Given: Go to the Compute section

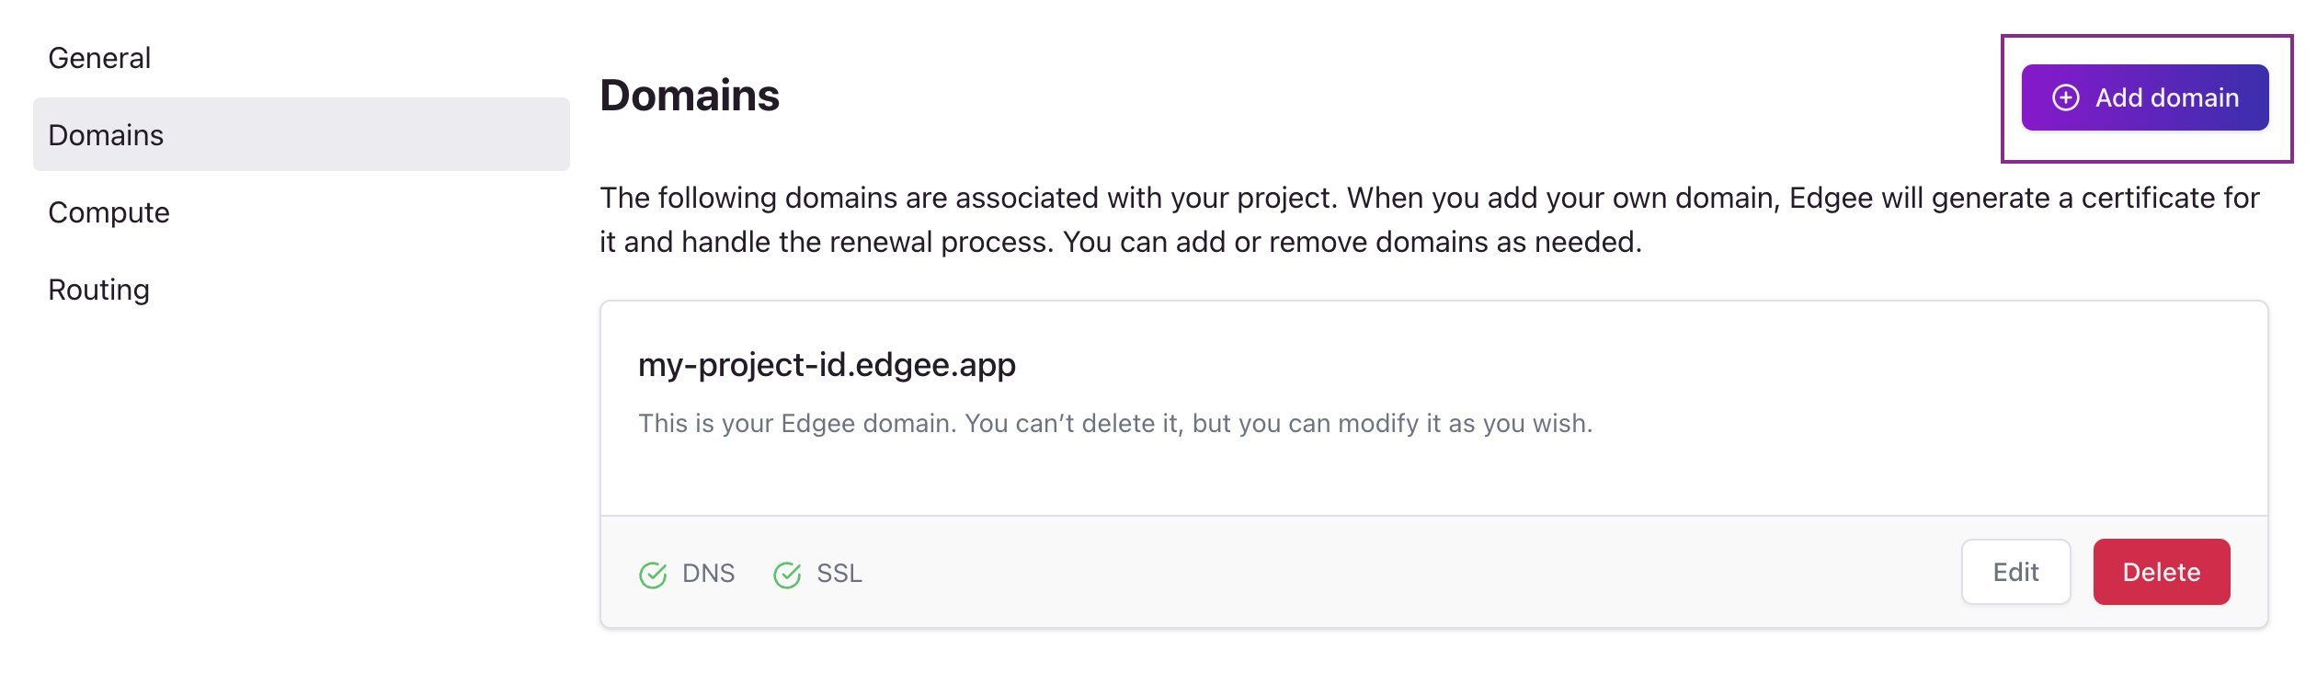Looking at the screenshot, I should (108, 211).
